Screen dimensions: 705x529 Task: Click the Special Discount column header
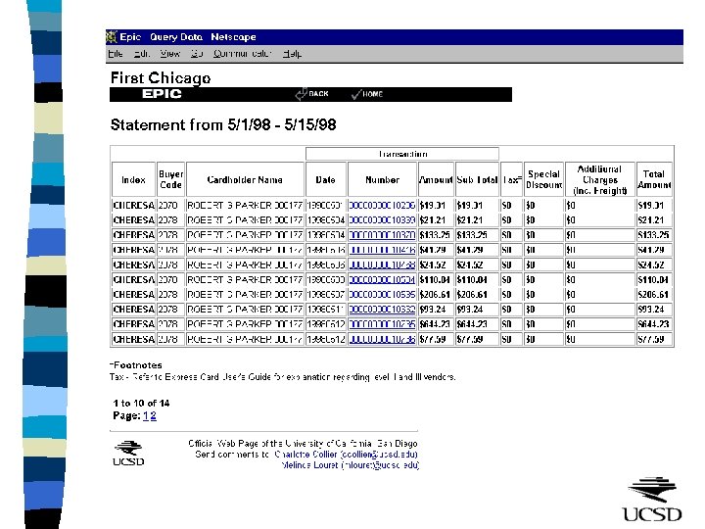543,179
